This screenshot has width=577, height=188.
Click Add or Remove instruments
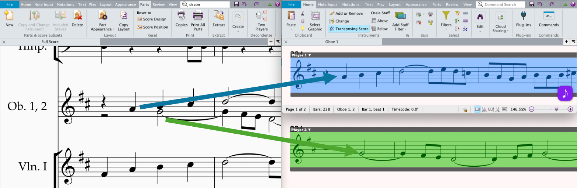coord(346,14)
